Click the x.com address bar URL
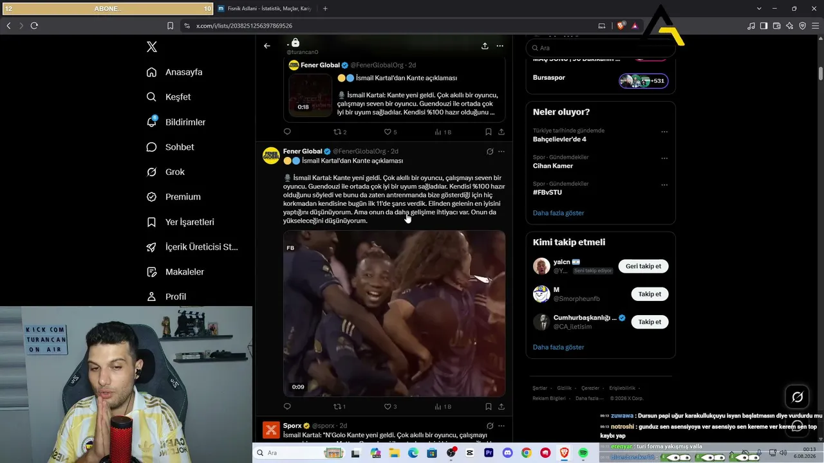This screenshot has width=824, height=463. [244, 26]
